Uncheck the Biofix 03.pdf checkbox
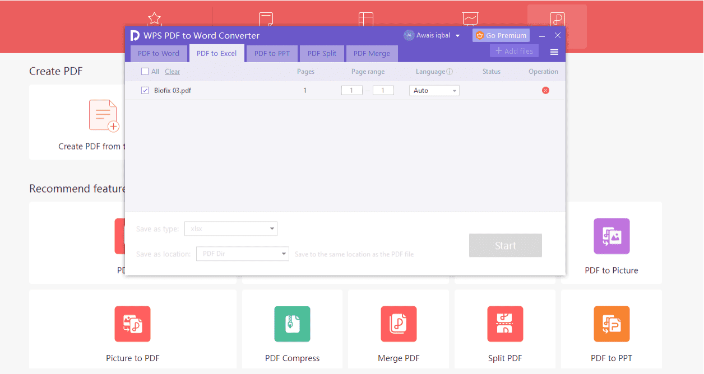 (145, 91)
